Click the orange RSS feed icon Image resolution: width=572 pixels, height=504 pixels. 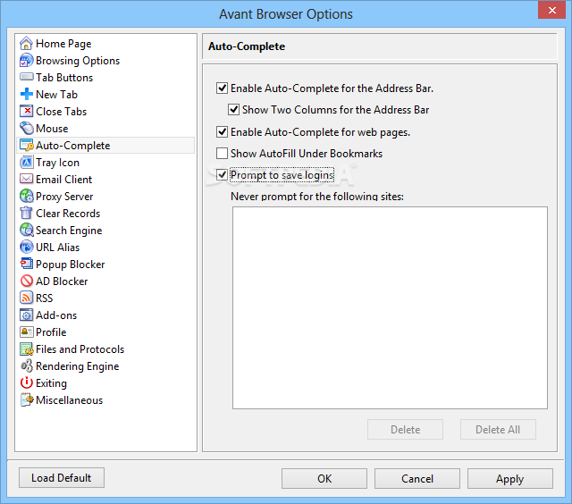26,298
